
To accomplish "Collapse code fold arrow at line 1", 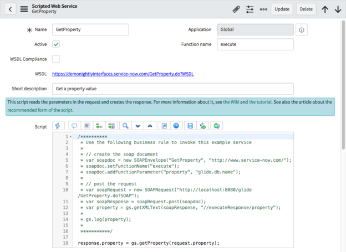I will 70,137.
